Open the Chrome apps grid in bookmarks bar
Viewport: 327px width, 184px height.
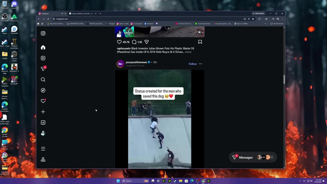(42, 24)
